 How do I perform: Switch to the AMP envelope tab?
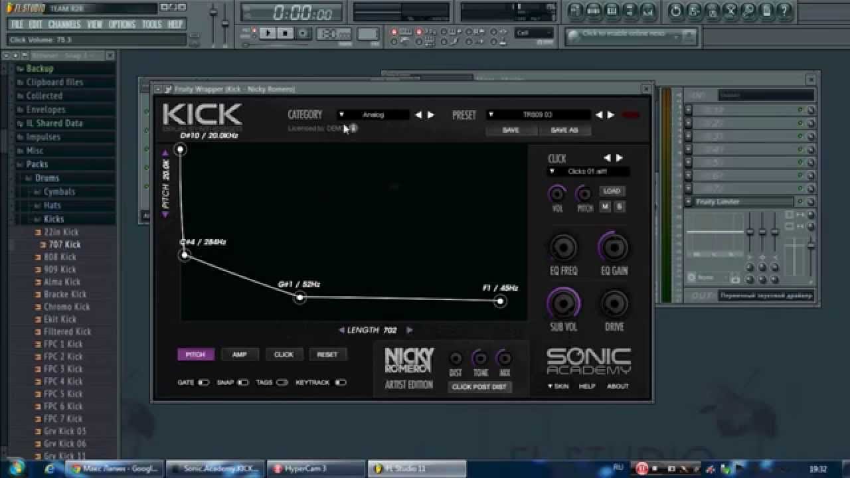(x=240, y=355)
